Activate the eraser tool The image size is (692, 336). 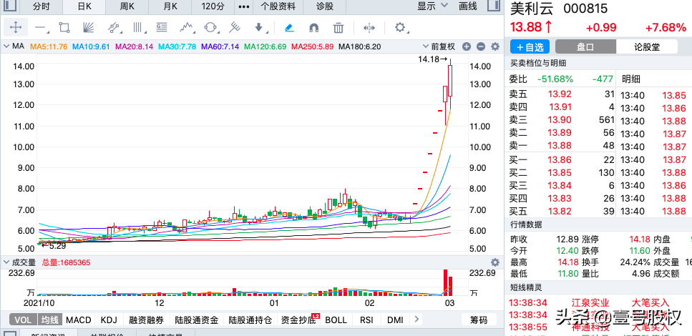pyautogui.click(x=289, y=28)
